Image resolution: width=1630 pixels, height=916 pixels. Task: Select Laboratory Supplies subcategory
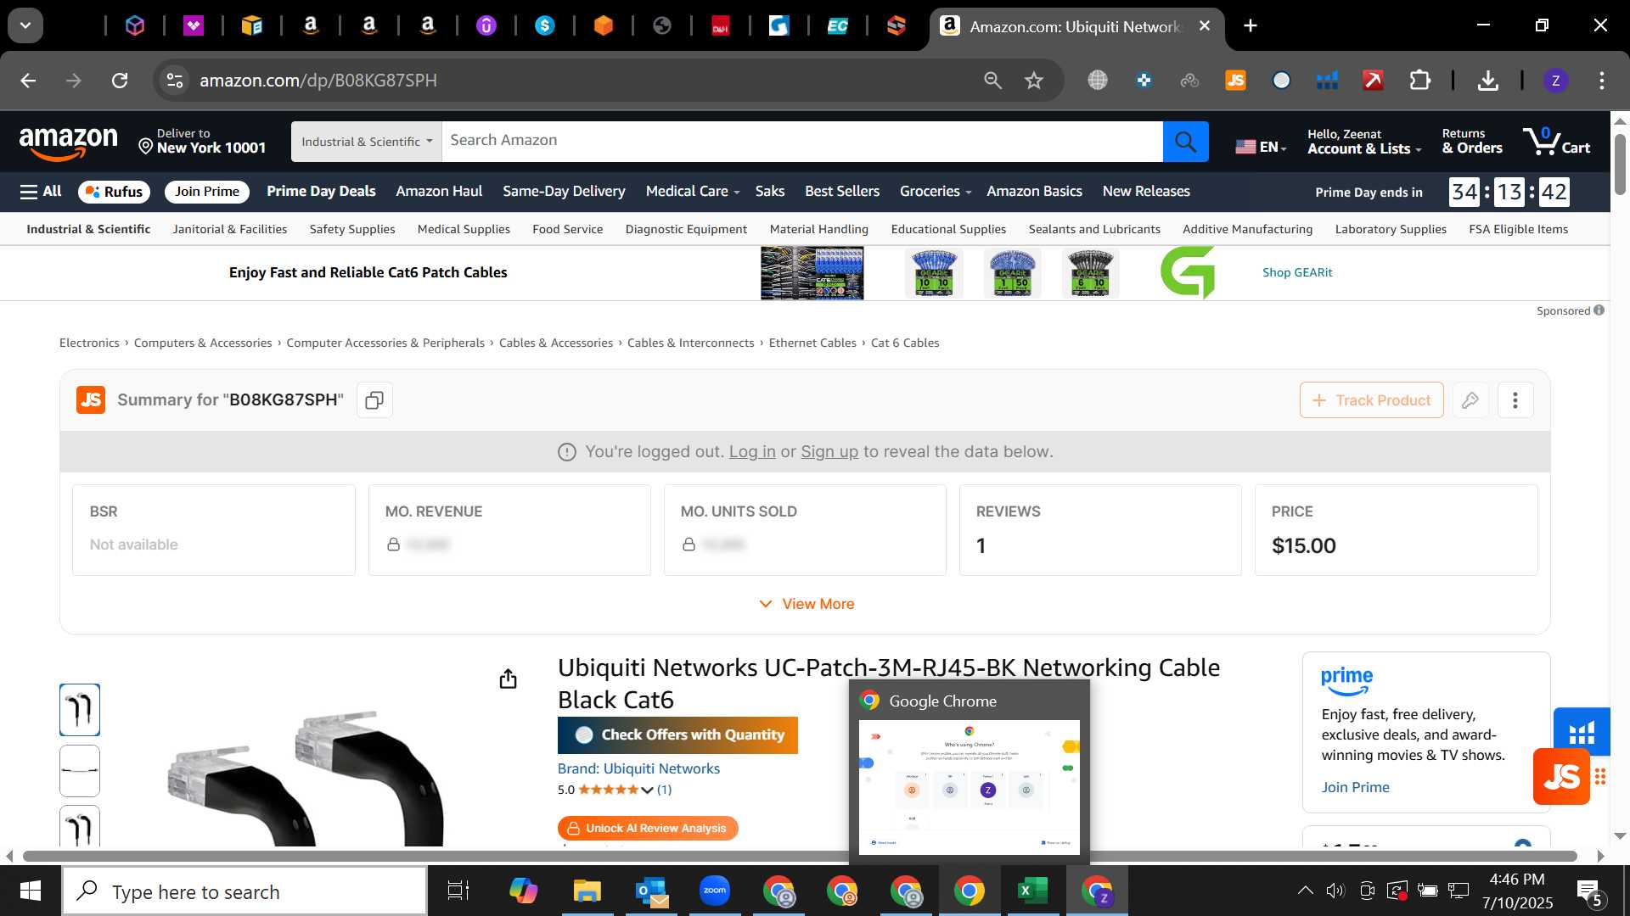pos(1391,229)
